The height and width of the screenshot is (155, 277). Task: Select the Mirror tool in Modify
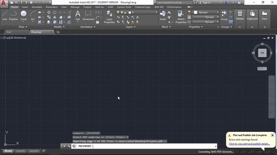[55, 17]
